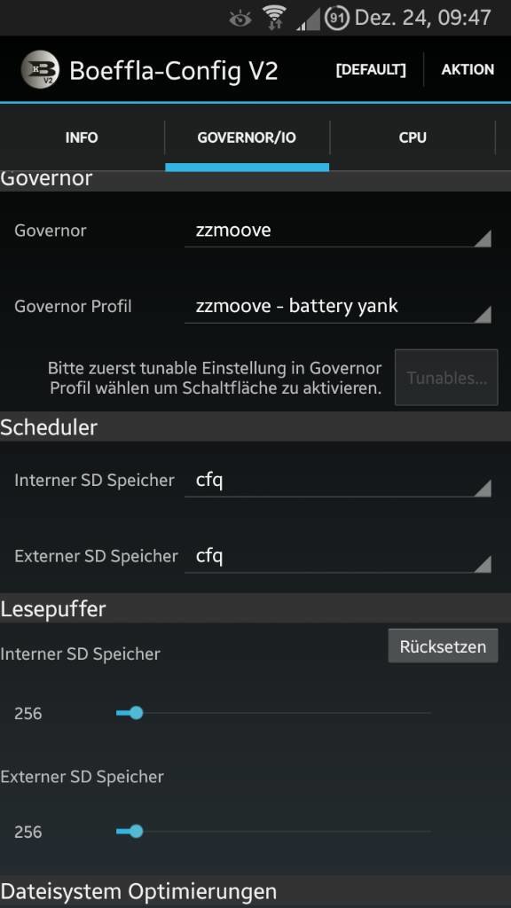This screenshot has width=511, height=908.
Task: Switch to the INFO tab
Action: [82, 137]
